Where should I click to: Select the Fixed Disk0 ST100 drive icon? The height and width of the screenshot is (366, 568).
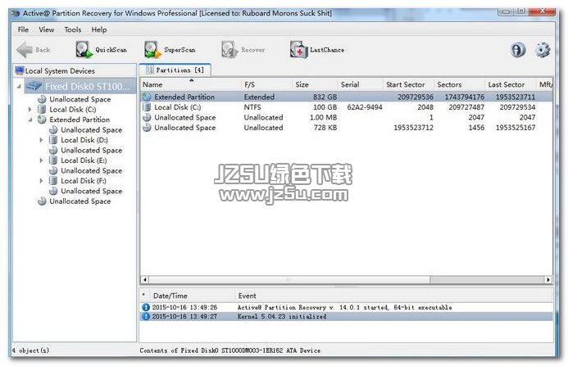(x=34, y=86)
